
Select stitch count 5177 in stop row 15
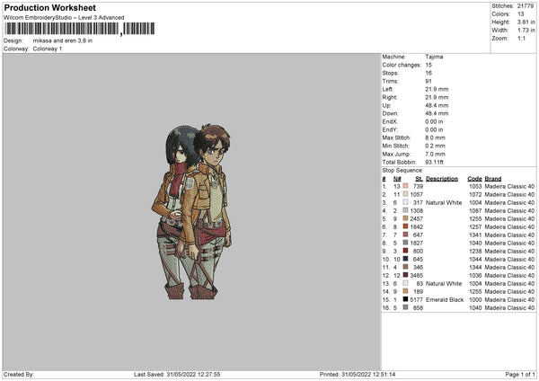tap(416, 300)
